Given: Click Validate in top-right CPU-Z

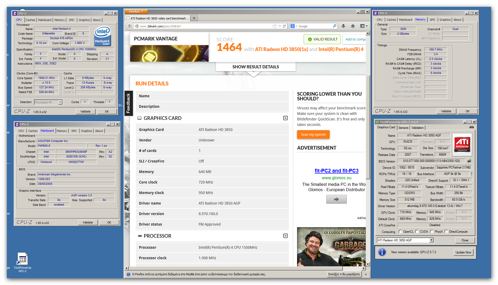Looking at the screenshot, I should click(x=446, y=111).
